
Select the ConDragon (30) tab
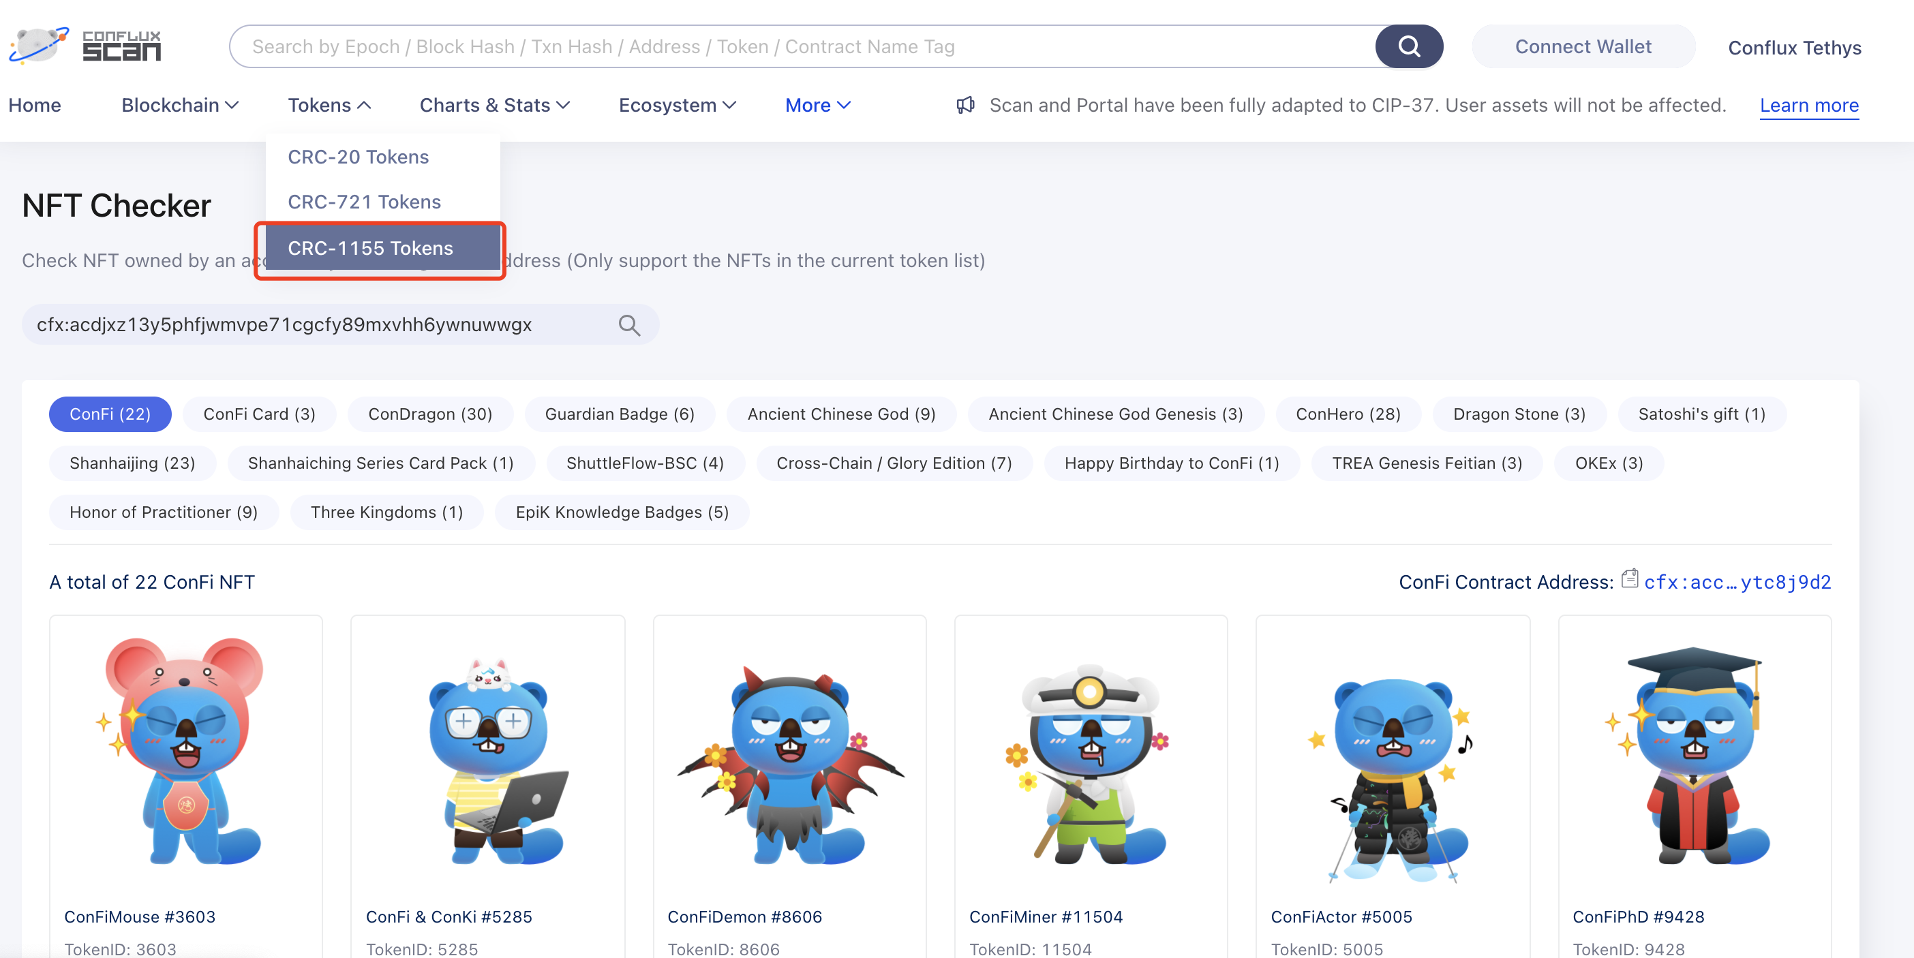430,414
